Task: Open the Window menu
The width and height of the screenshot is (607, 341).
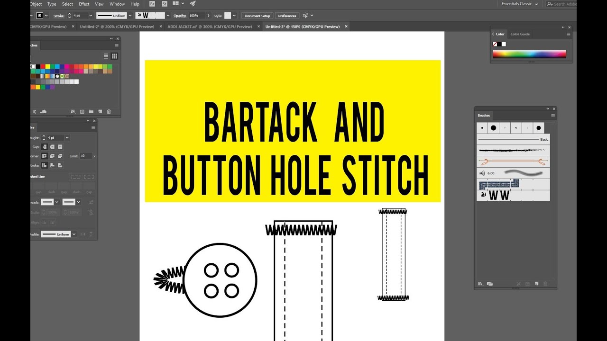Action: point(117,4)
